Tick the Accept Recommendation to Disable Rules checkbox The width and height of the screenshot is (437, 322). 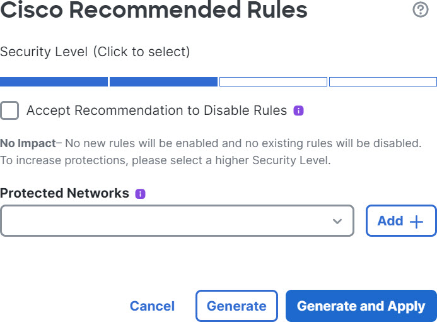point(9,110)
